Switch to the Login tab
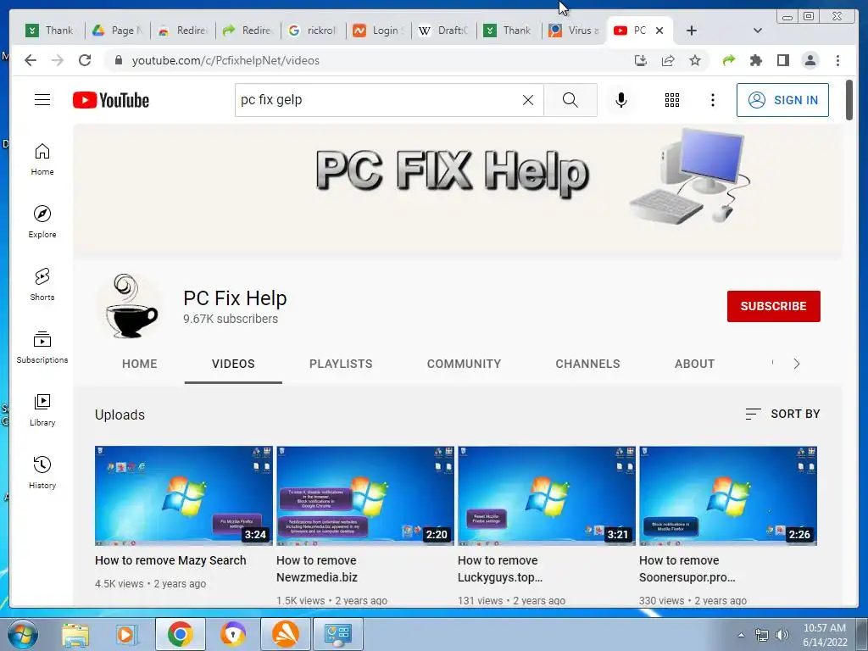This screenshot has height=651, width=868. coord(378,31)
